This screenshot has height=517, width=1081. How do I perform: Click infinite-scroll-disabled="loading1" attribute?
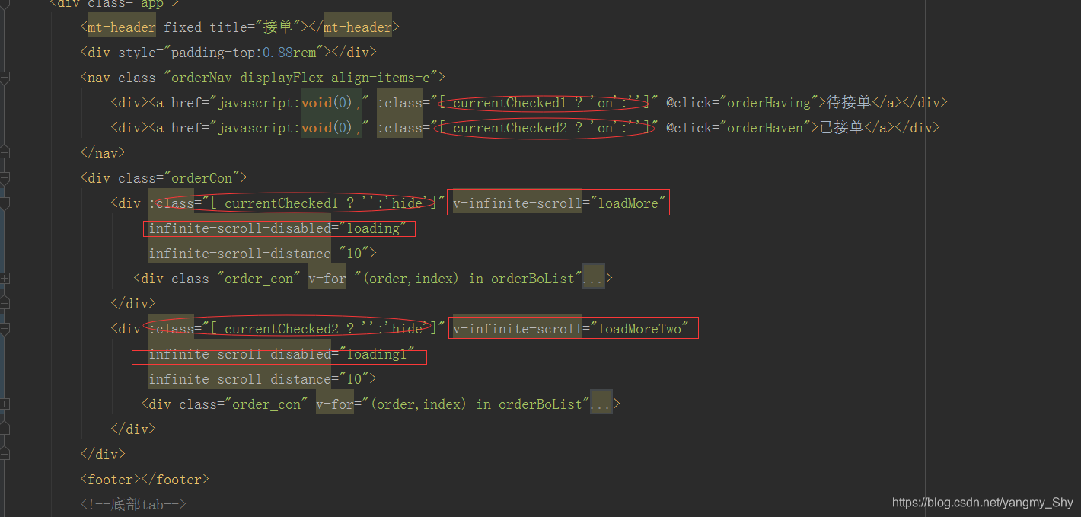point(282,354)
